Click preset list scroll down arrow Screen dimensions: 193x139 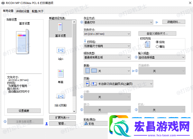[x=74, y=111]
